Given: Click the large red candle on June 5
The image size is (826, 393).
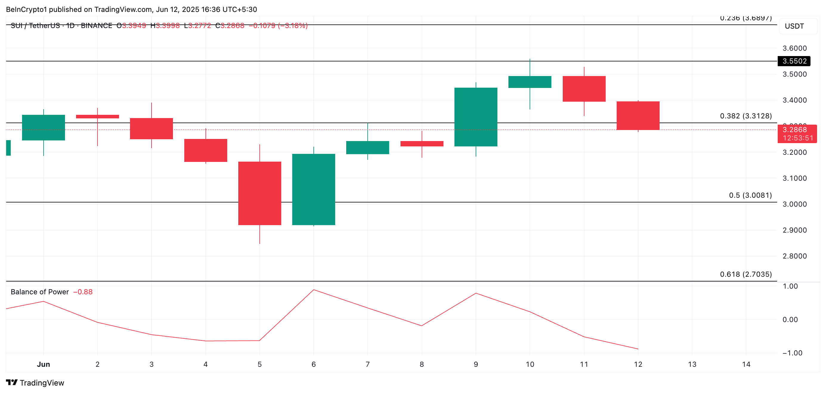Looking at the screenshot, I should [x=259, y=193].
